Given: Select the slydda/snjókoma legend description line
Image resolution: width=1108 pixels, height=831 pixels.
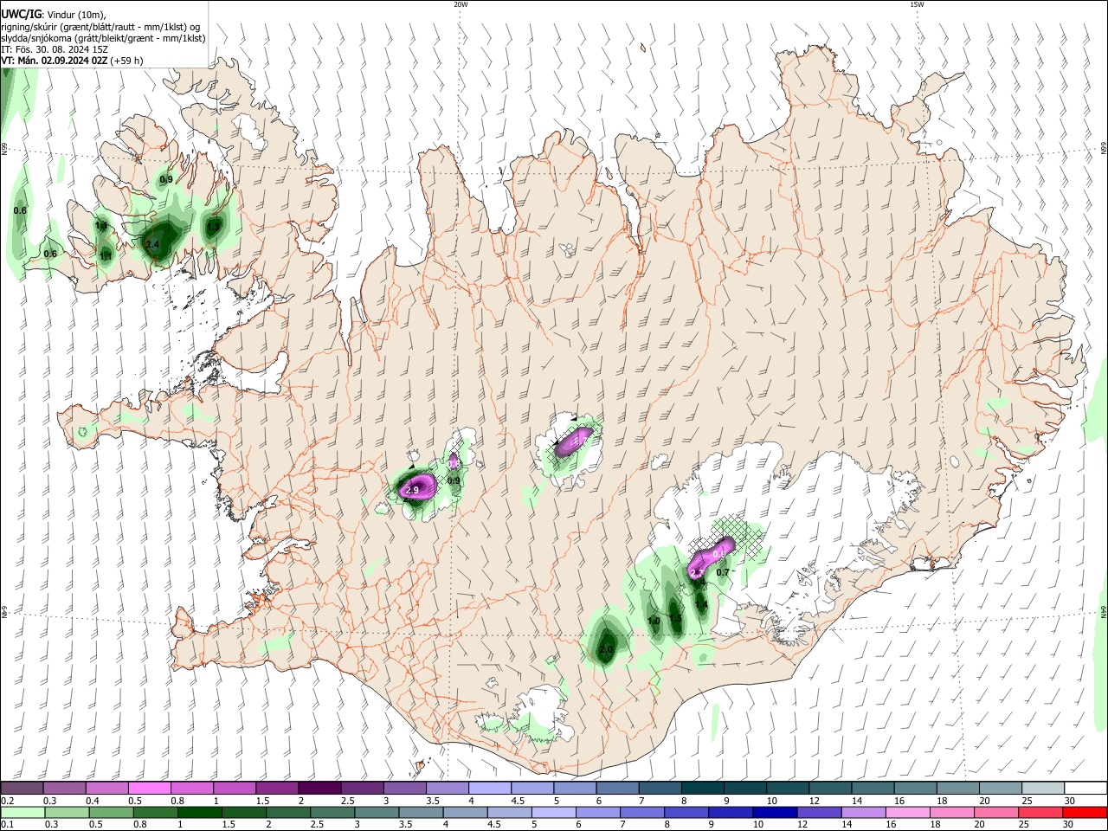Looking at the screenshot, I should [103, 38].
